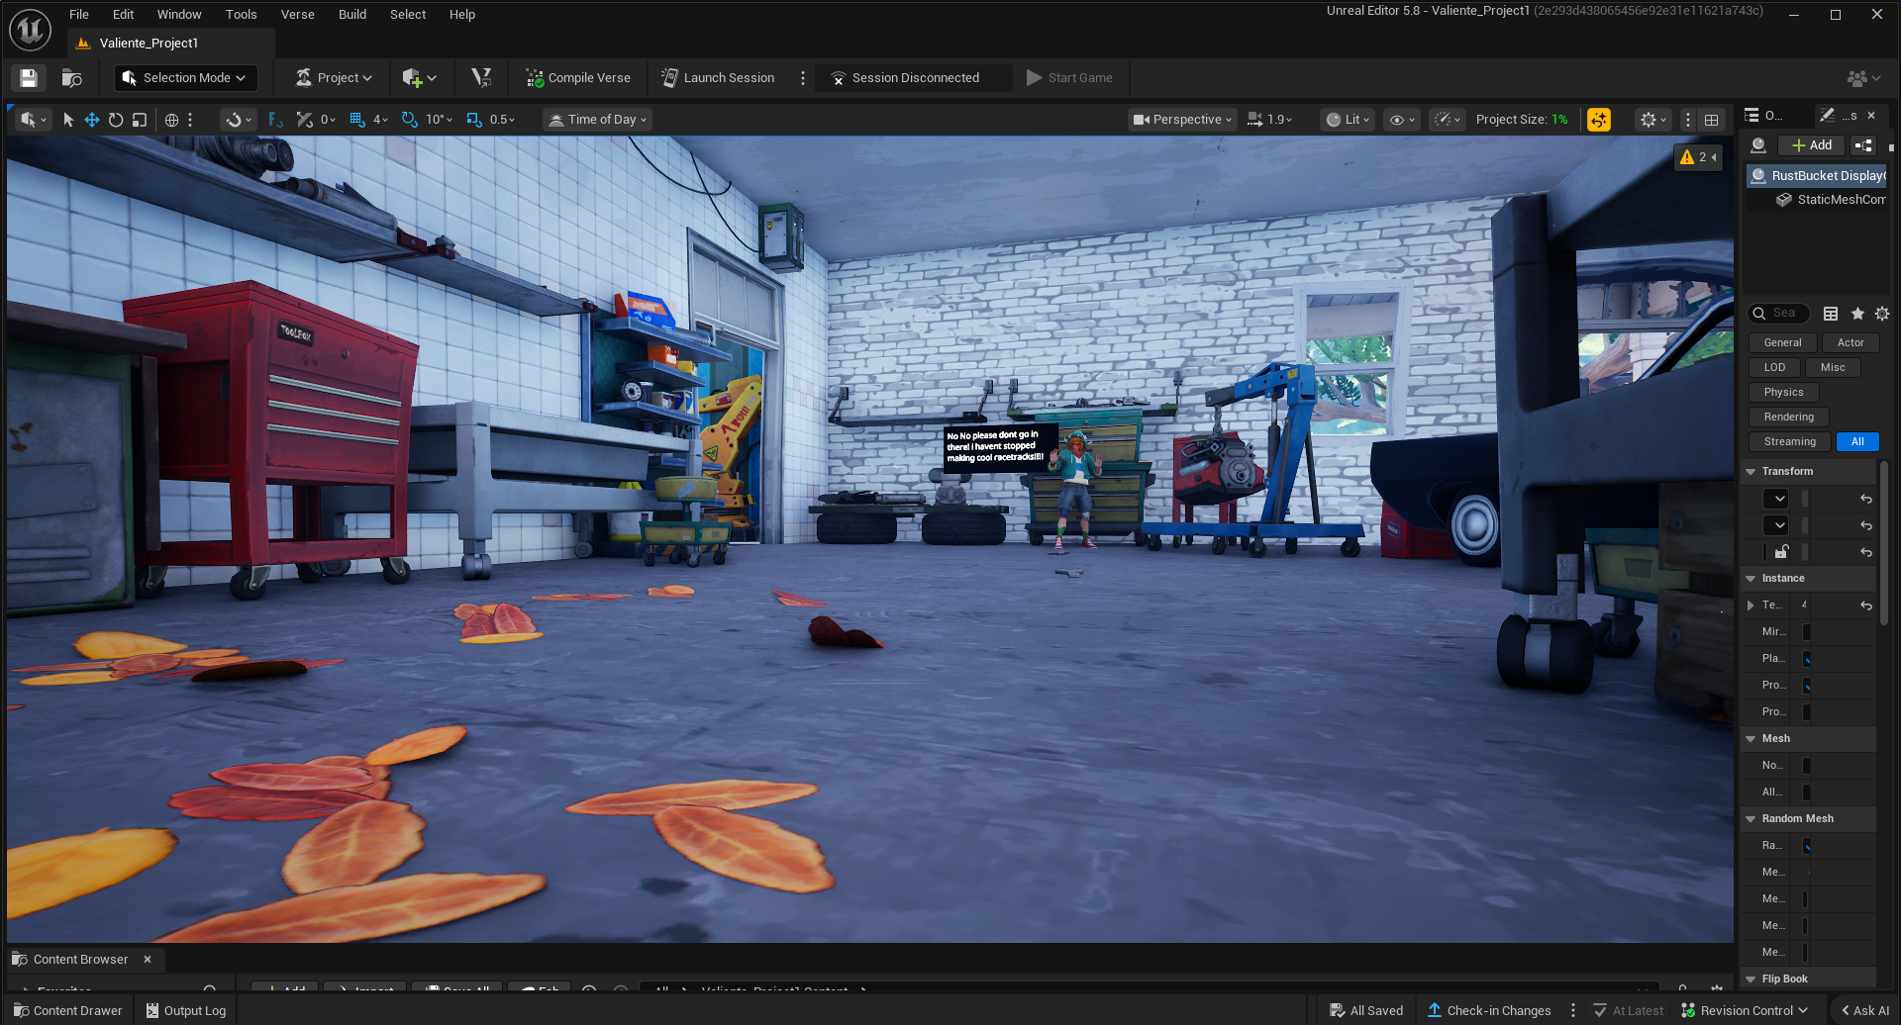Click the yellow sparkle restore icon
This screenshot has height=1025, width=1901.
click(1598, 120)
